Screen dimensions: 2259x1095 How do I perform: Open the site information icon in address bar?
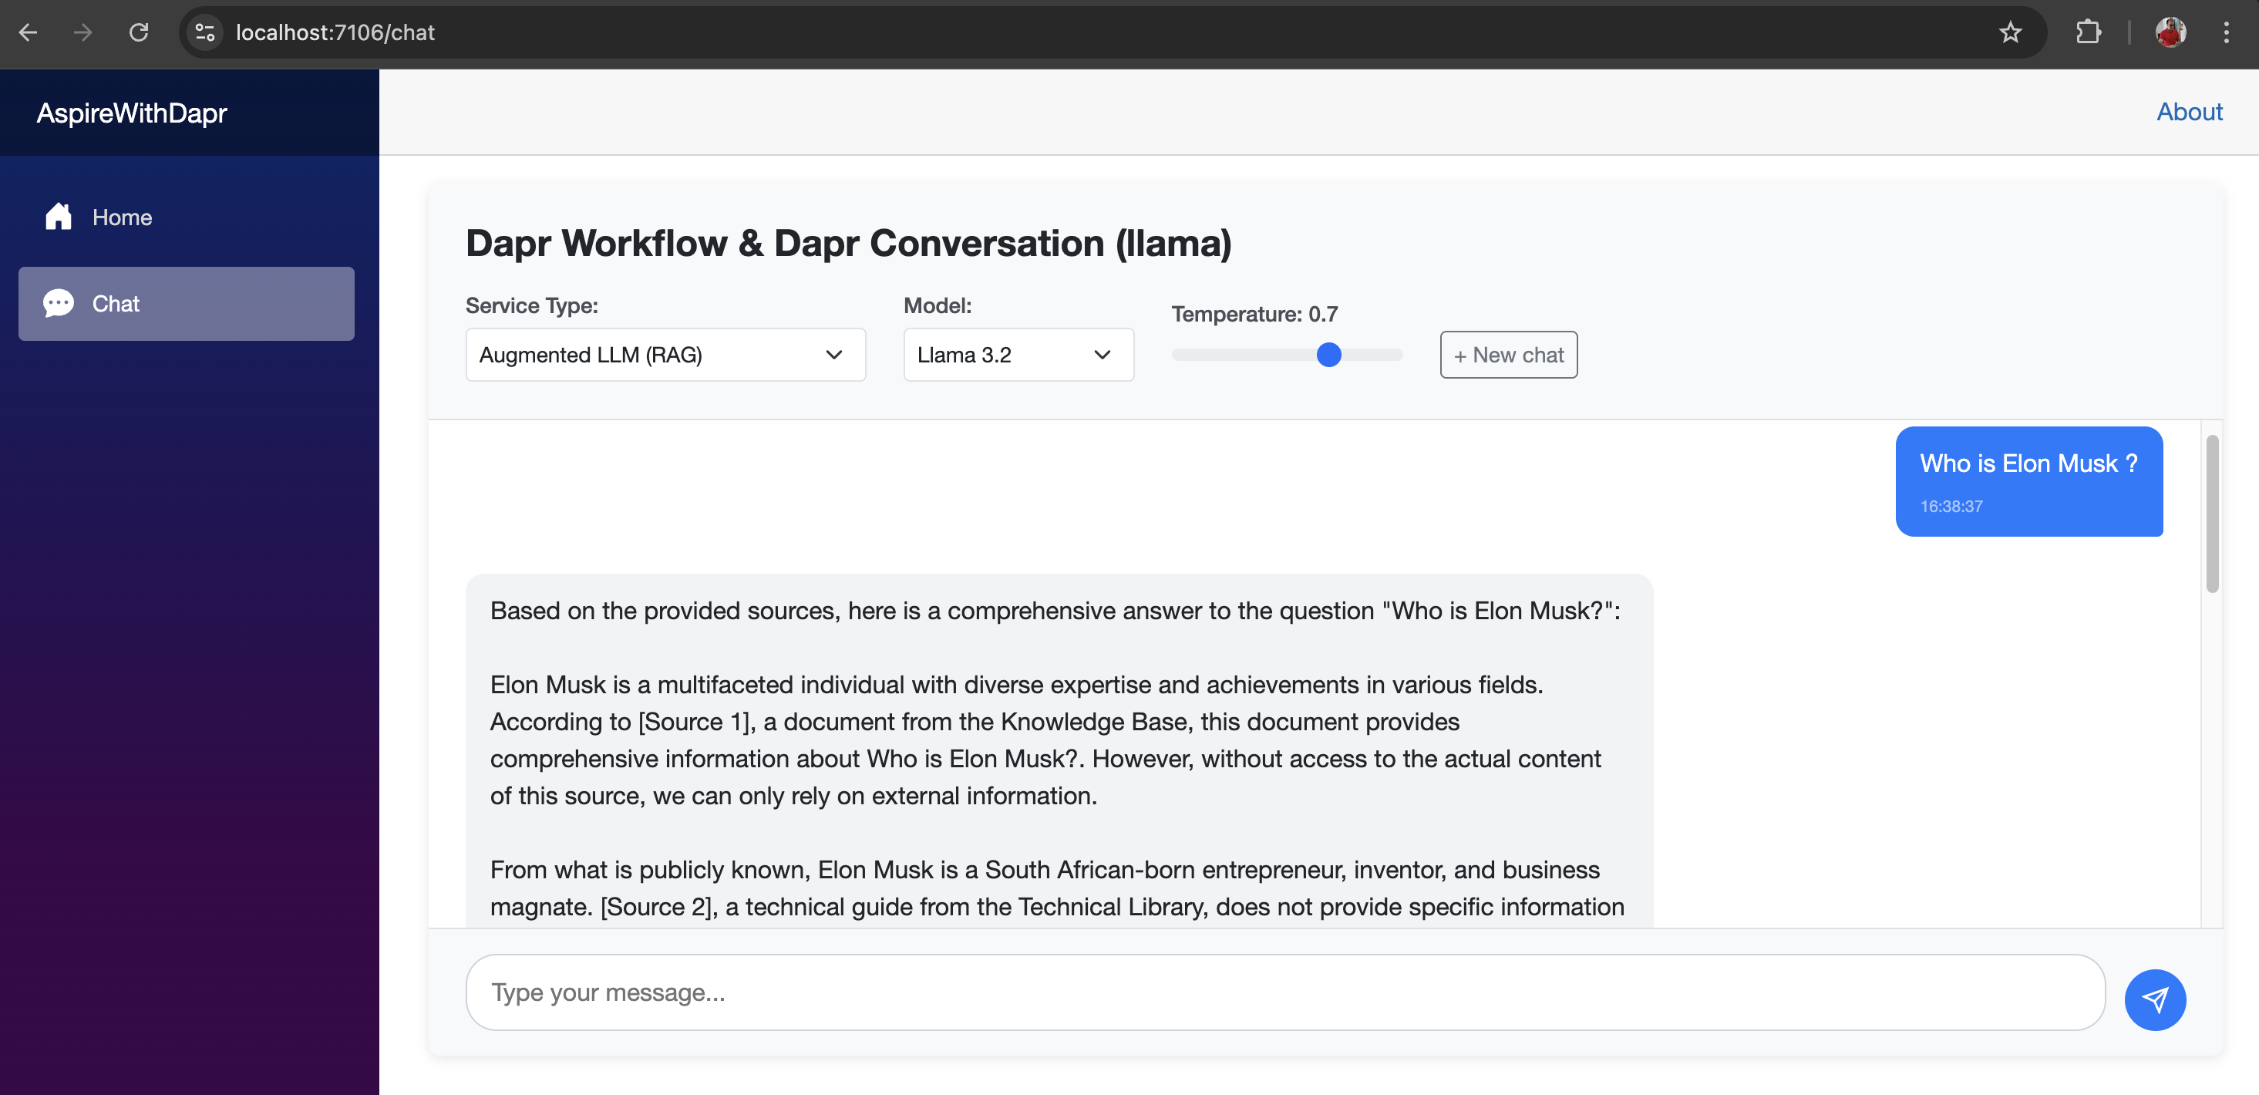(x=205, y=32)
